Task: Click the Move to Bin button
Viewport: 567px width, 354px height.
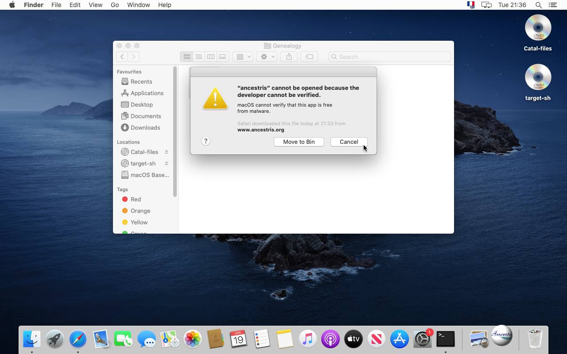Action: click(x=299, y=142)
